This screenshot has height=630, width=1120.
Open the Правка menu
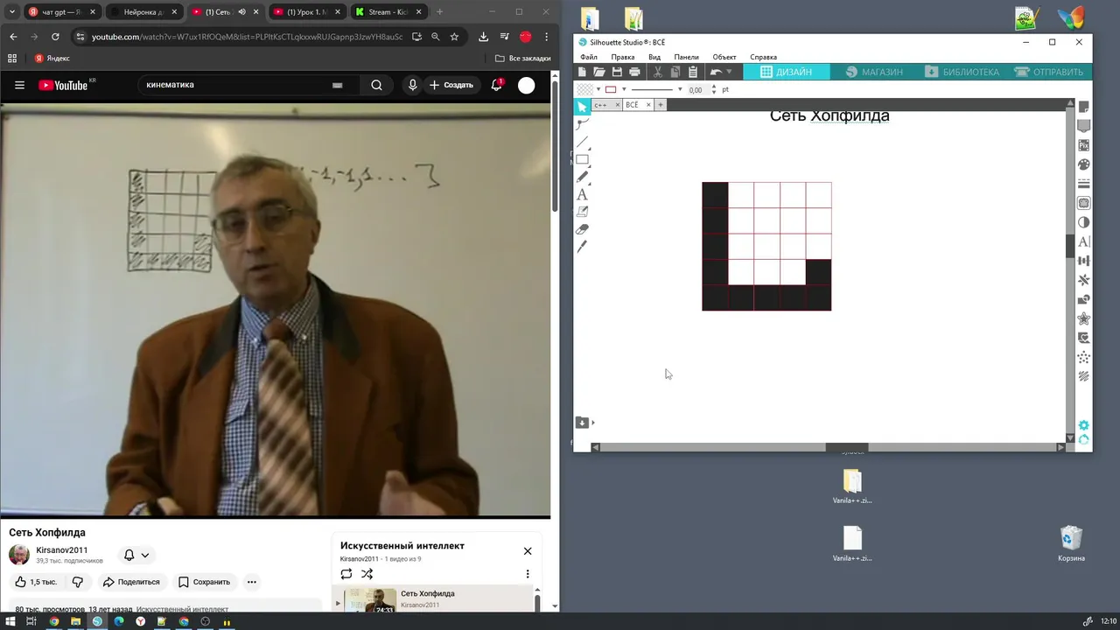[623, 57]
